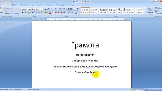Apply the Слабое выделение style
Screen dimensions: 162x91
click(x=139, y=11)
